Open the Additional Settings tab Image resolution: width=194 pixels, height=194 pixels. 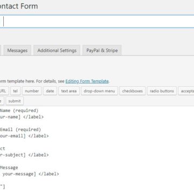57,50
